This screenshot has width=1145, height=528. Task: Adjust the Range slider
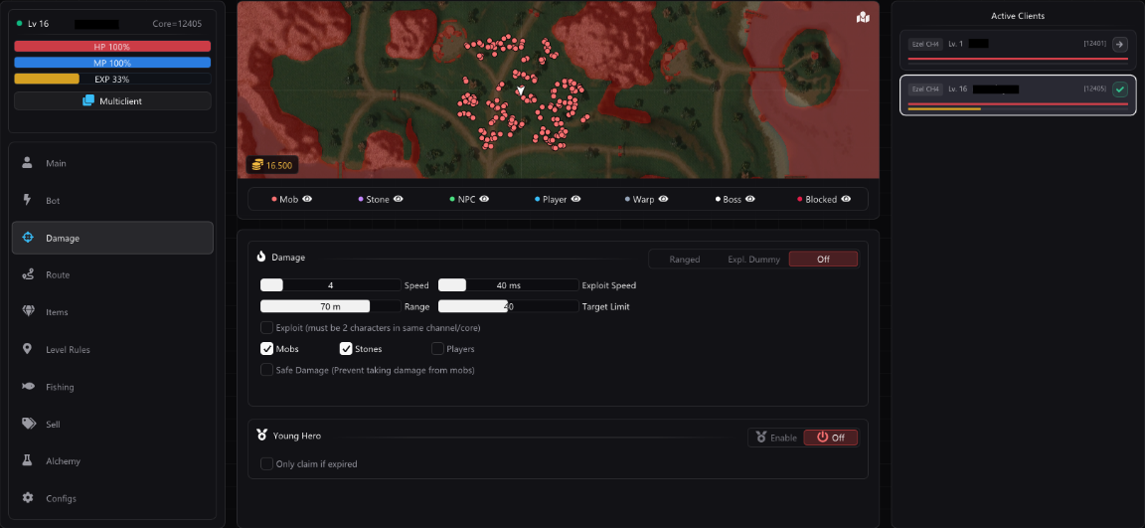(331, 306)
